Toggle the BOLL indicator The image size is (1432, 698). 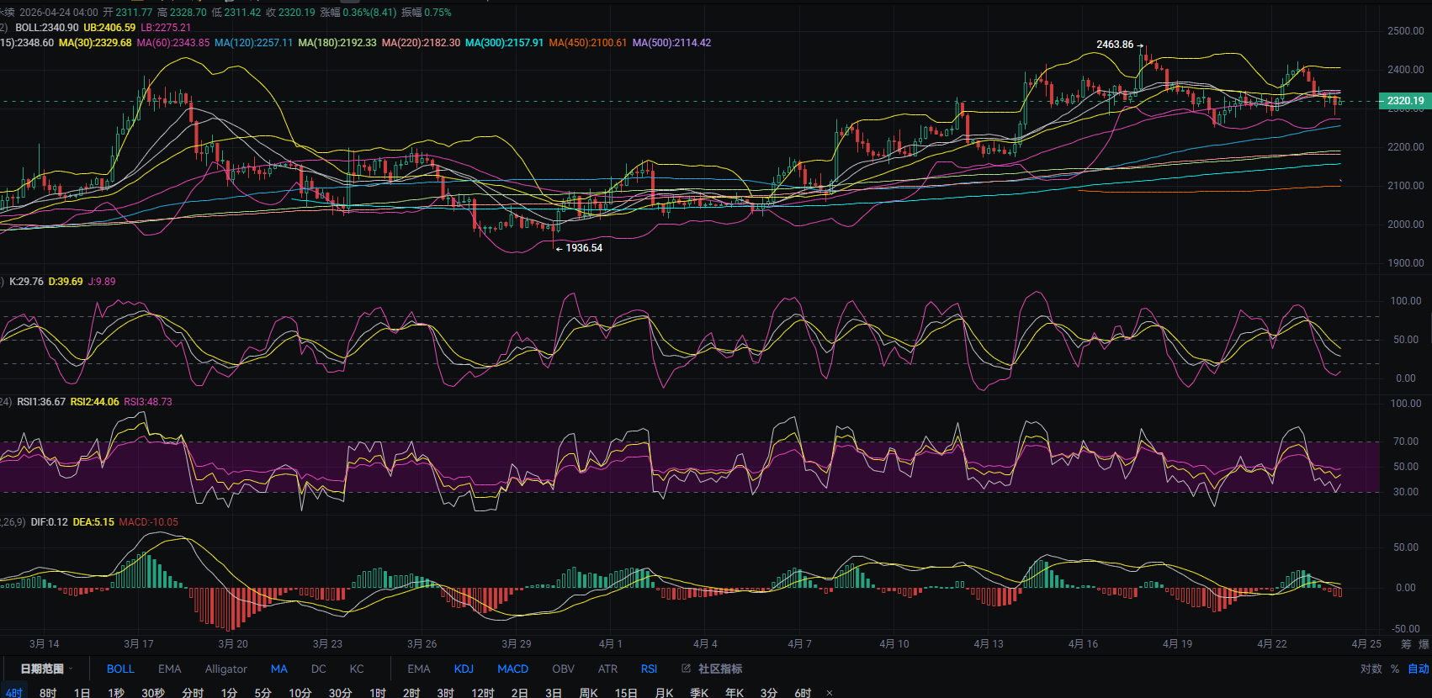120,669
